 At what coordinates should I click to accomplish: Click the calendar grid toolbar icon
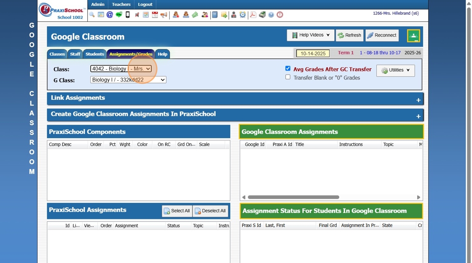click(101, 15)
